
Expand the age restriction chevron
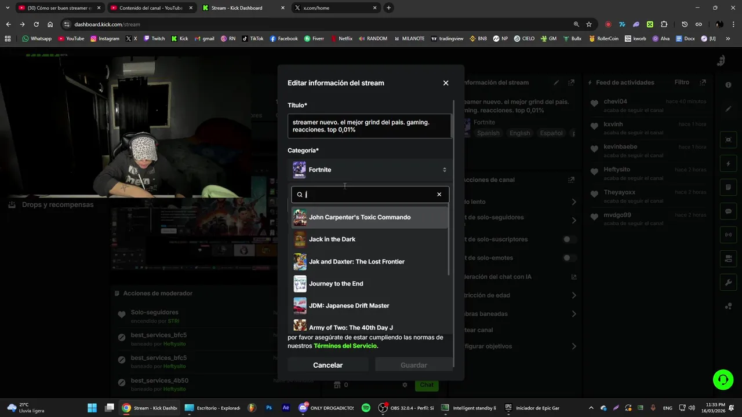point(574,295)
